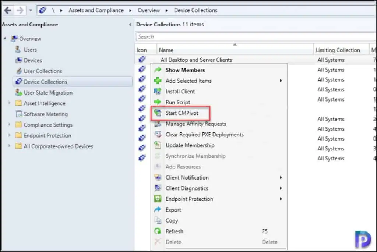The height and width of the screenshot is (252, 377).
Task: Click the green Refresh icon
Action: pos(158,231)
